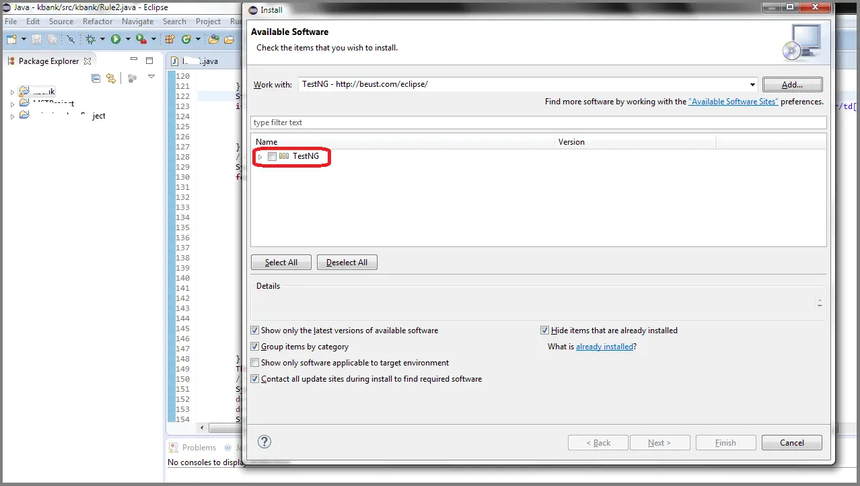Close the Package Explorer view tab
The image size is (860, 486).
(87, 61)
